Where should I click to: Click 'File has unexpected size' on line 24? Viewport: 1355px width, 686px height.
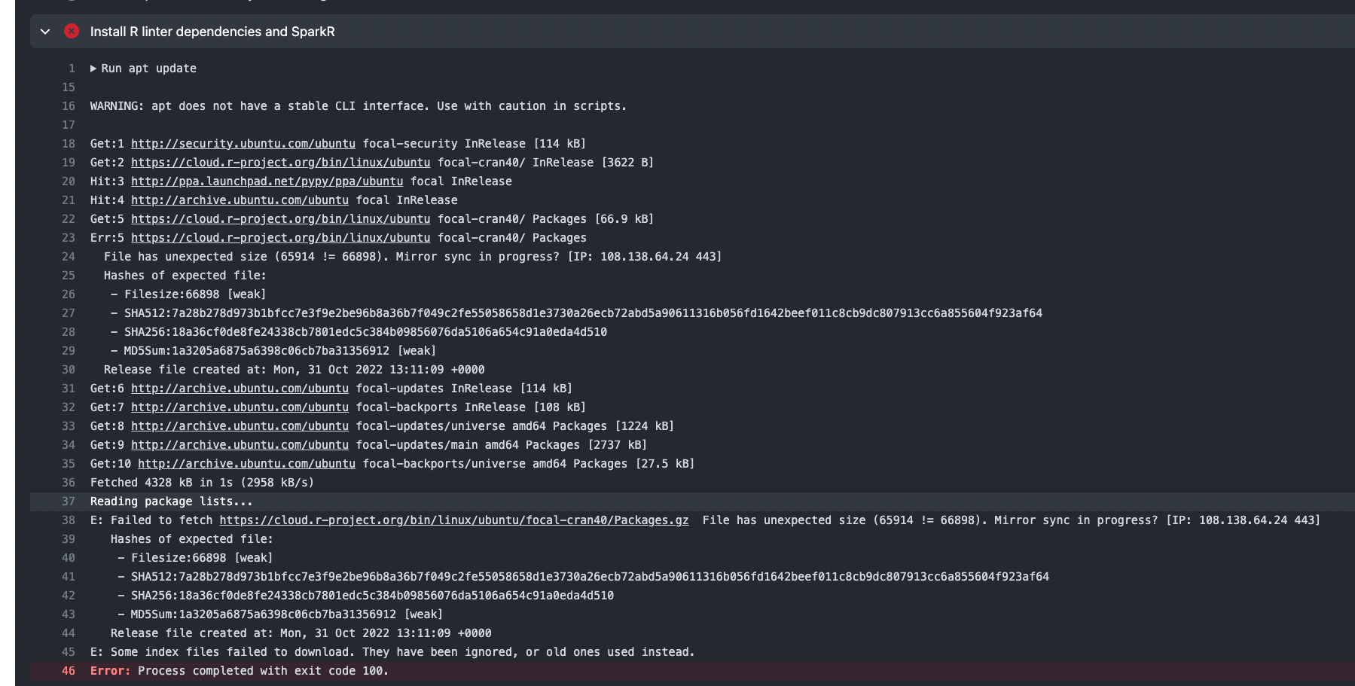(413, 257)
